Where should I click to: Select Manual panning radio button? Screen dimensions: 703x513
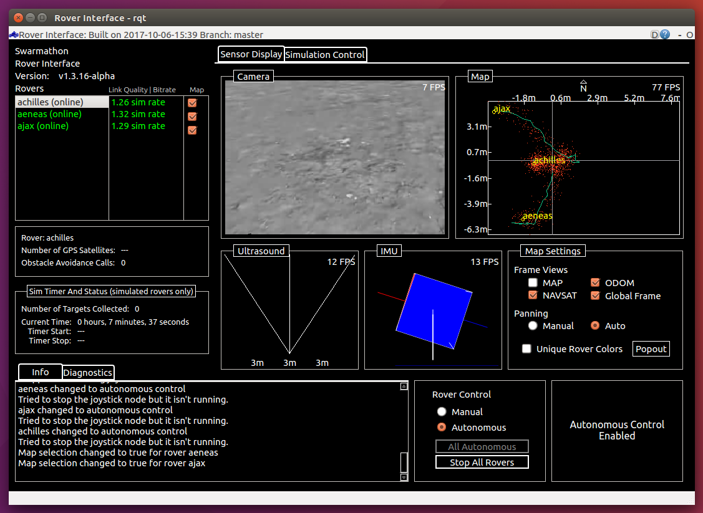click(533, 326)
